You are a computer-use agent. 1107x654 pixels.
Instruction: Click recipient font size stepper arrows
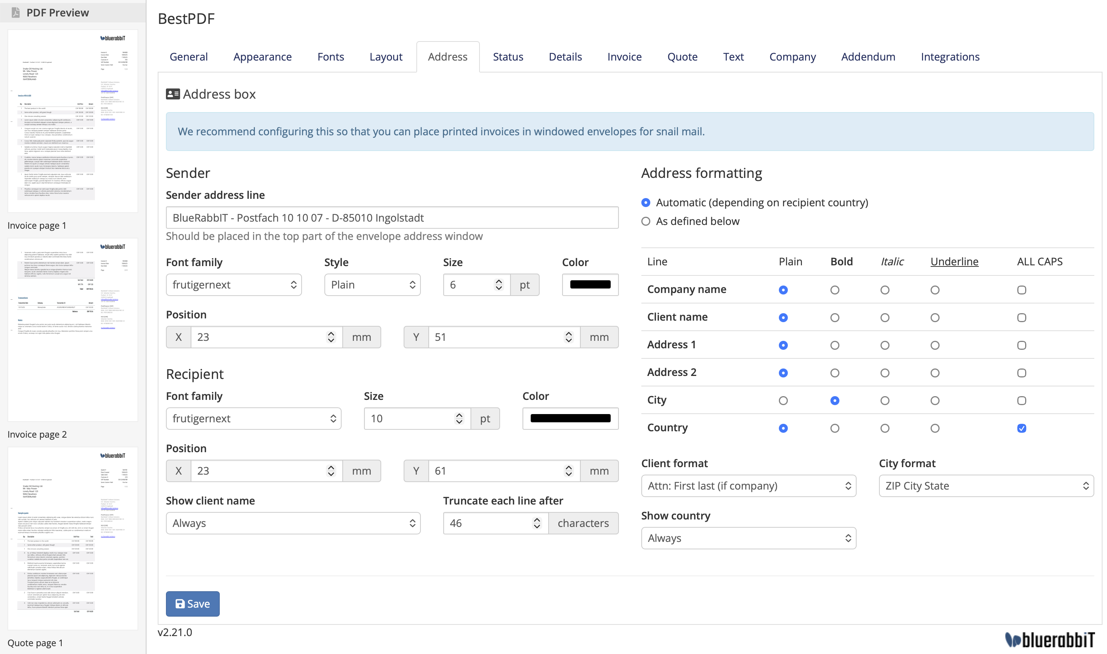click(459, 418)
